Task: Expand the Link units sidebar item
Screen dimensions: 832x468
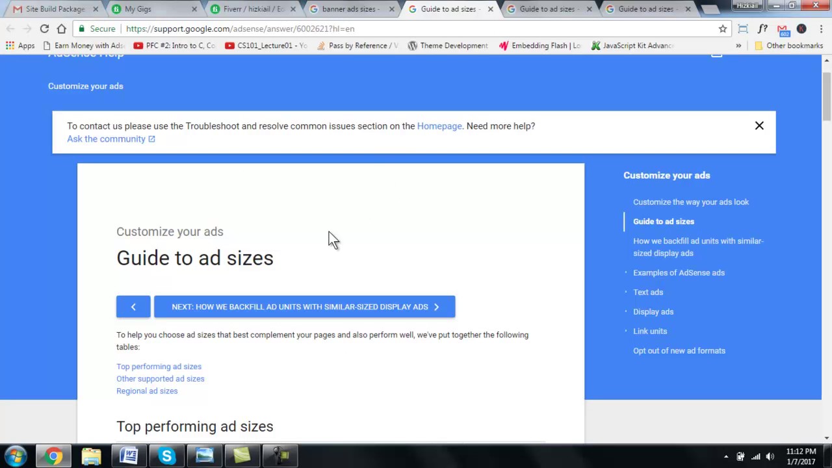Action: pyautogui.click(x=650, y=331)
